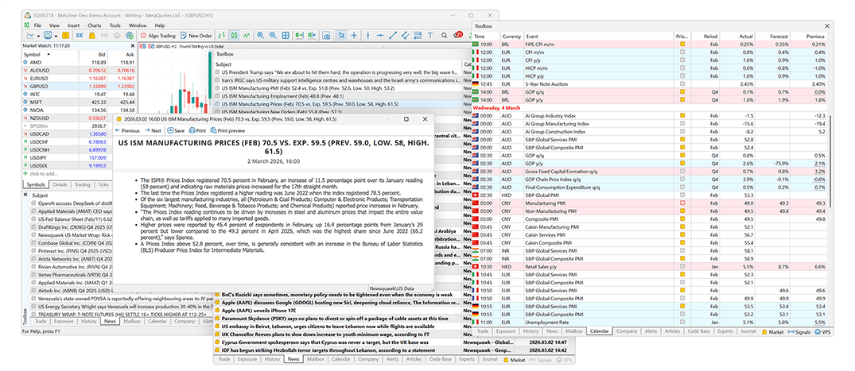Select the text label T tool
This screenshot has height=371, width=855.
click(x=430, y=36)
